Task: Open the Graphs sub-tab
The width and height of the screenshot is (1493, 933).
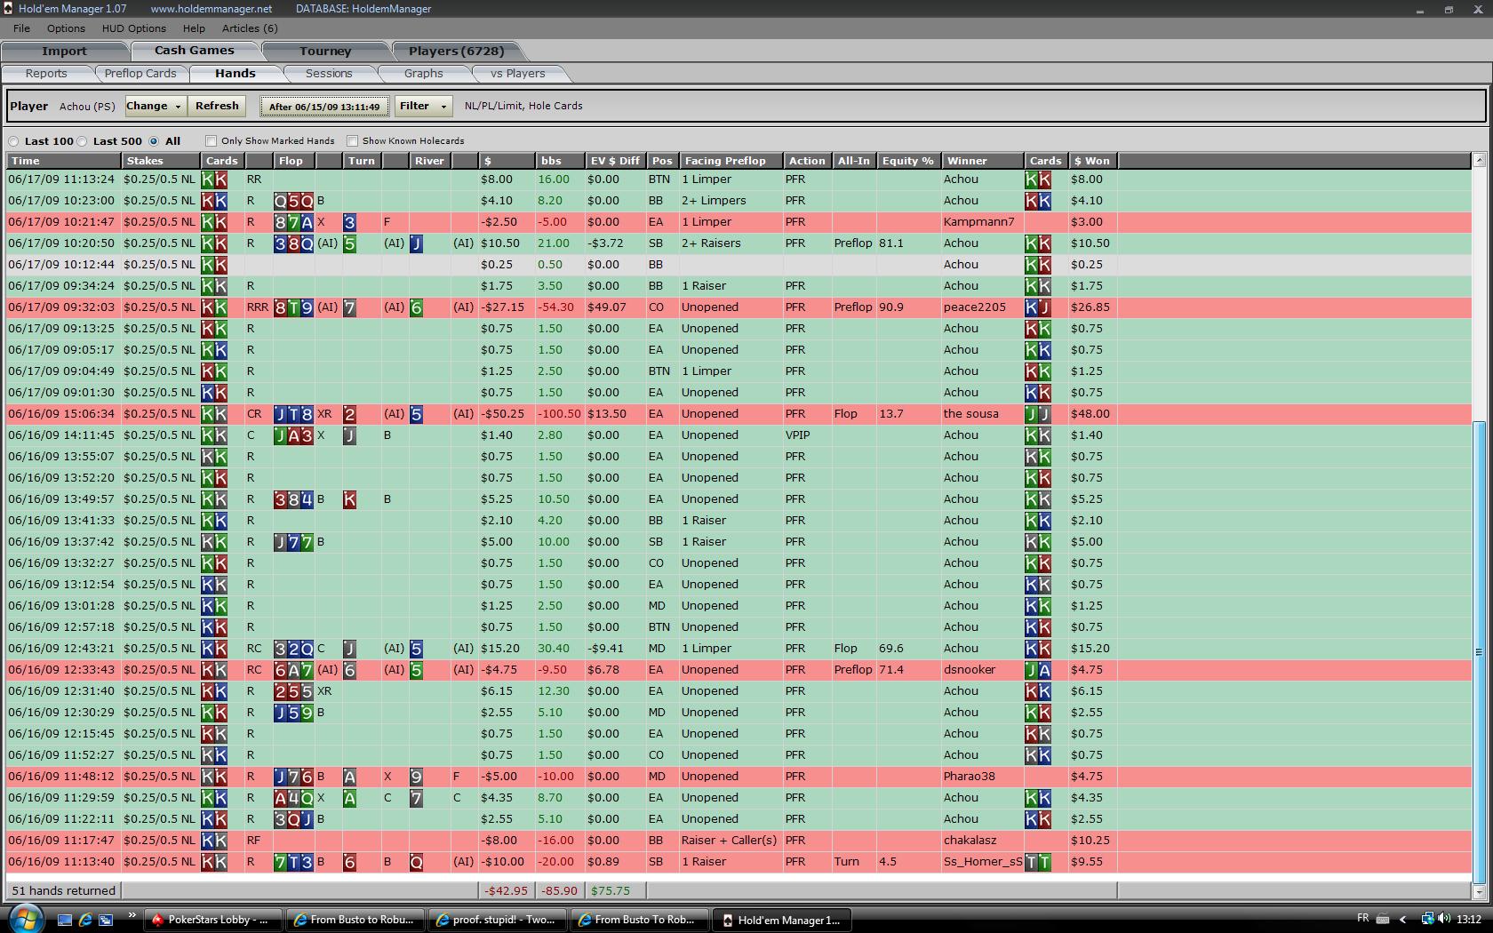Action: pos(423,74)
